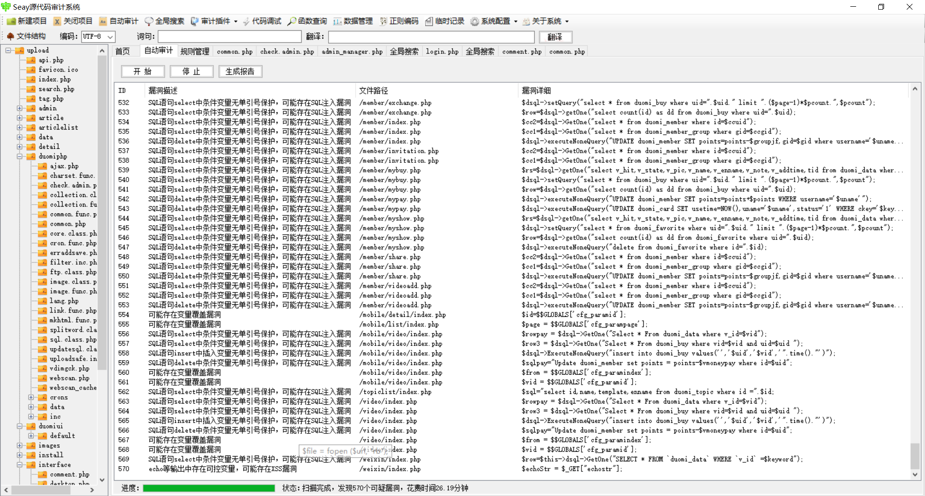Select index.php in the file tree
Screen dimensions: 925x496
click(54, 79)
